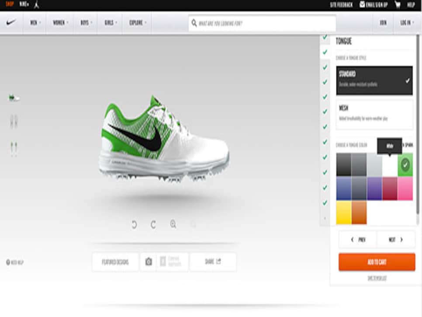This screenshot has height=317, width=422.
Task: Select the side-view shoe thumbnail
Action: coord(14,98)
